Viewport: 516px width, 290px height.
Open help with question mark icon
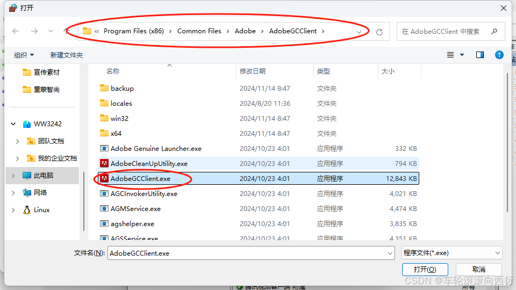[499, 55]
